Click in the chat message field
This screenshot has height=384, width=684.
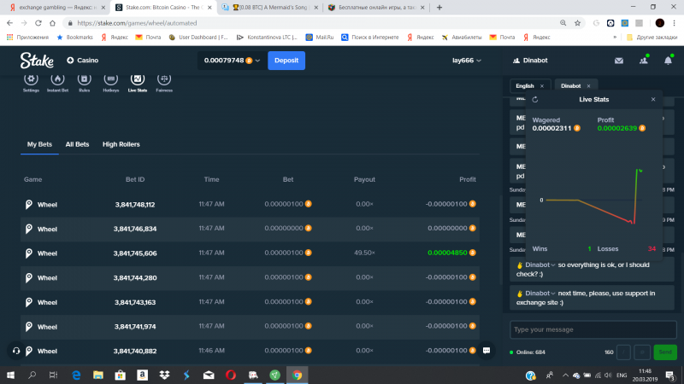[x=593, y=329]
